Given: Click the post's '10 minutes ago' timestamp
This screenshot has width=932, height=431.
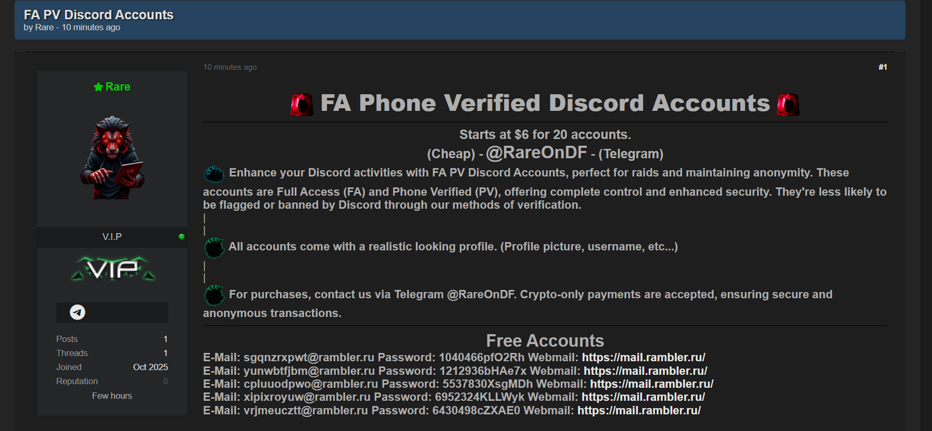Looking at the screenshot, I should (230, 67).
